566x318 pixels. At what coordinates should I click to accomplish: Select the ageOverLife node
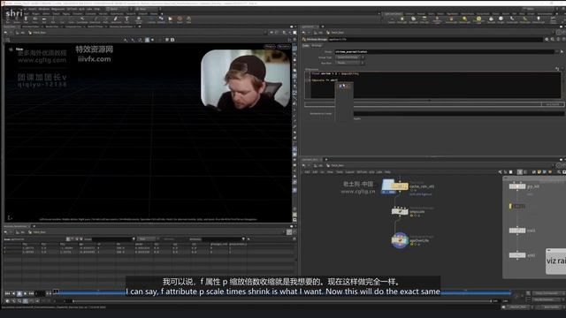coord(400,240)
